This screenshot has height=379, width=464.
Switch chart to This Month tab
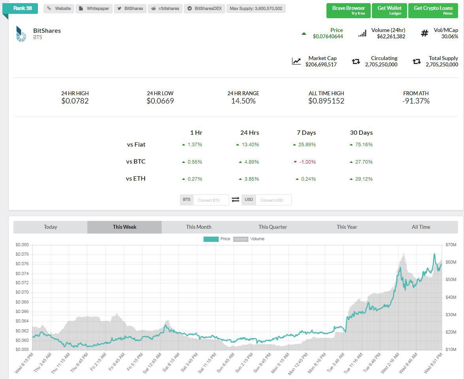[198, 227]
